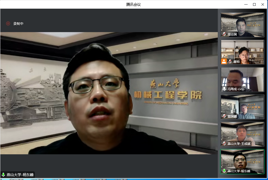This screenshot has height=180, width=268.
Task: Click muted microphone icon beside 周志国
Action: click(224, 34)
